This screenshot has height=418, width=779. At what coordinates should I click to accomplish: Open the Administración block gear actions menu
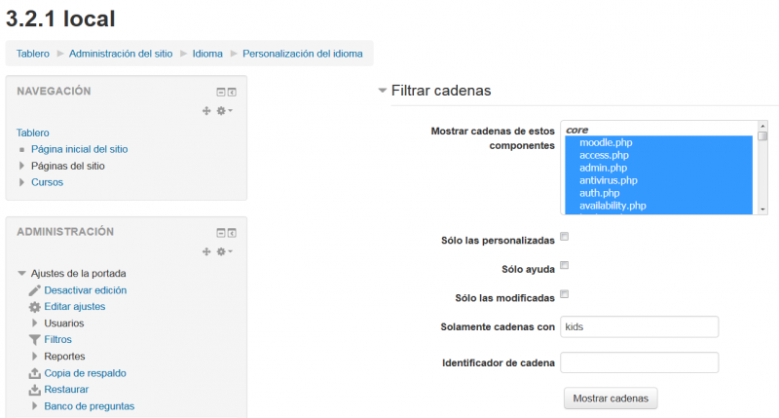[x=223, y=251]
